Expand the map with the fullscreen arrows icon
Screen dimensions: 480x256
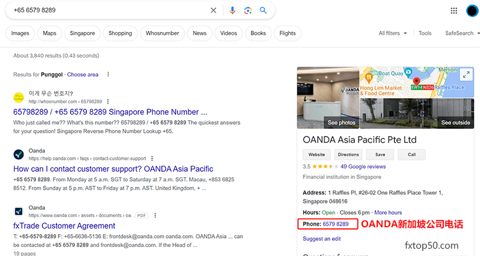click(465, 74)
